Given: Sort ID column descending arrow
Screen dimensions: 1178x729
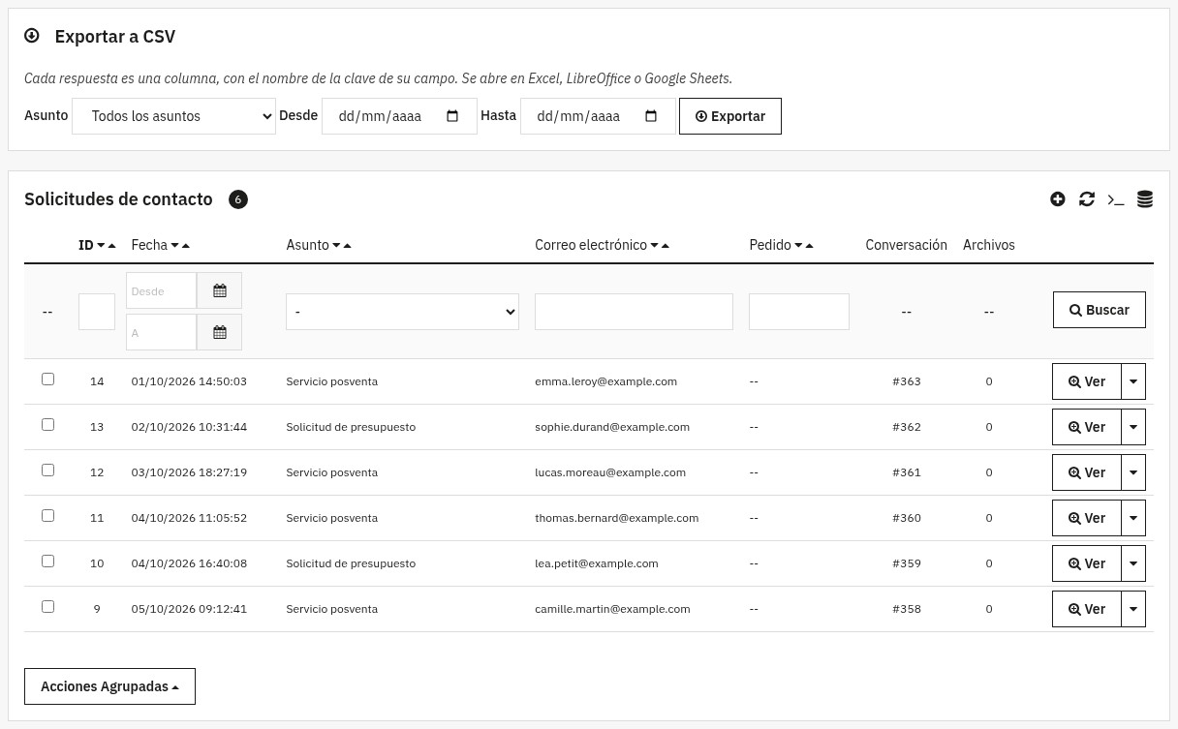Looking at the screenshot, I should (x=101, y=246).
